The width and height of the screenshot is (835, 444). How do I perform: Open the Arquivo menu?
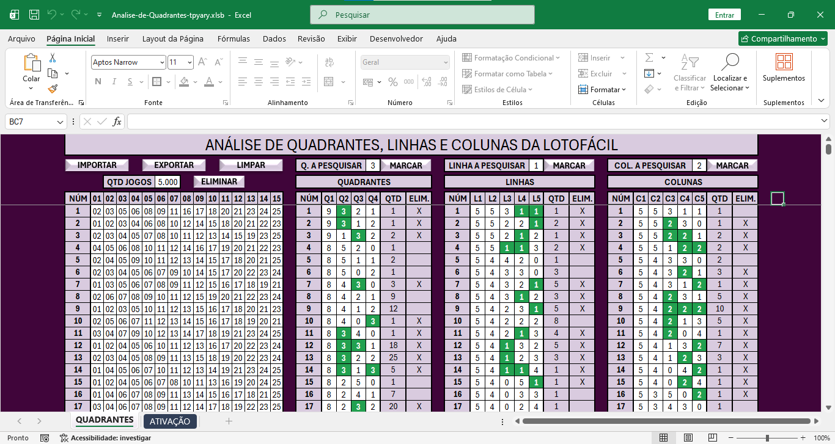click(21, 38)
